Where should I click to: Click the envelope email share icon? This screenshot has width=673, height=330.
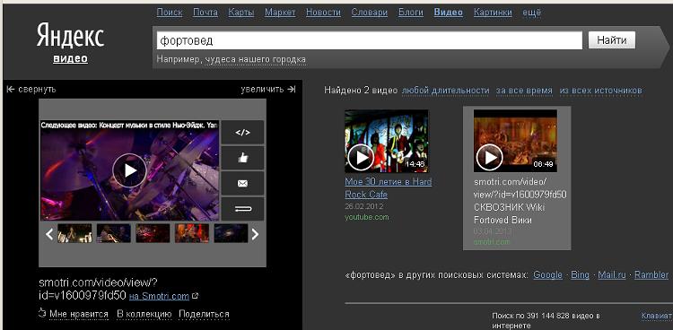click(x=242, y=184)
